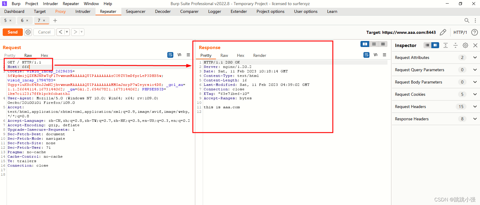Image resolution: width=480 pixels, height=205 pixels.
Task: Dock Inspector layout left option
Action: click(427, 45)
